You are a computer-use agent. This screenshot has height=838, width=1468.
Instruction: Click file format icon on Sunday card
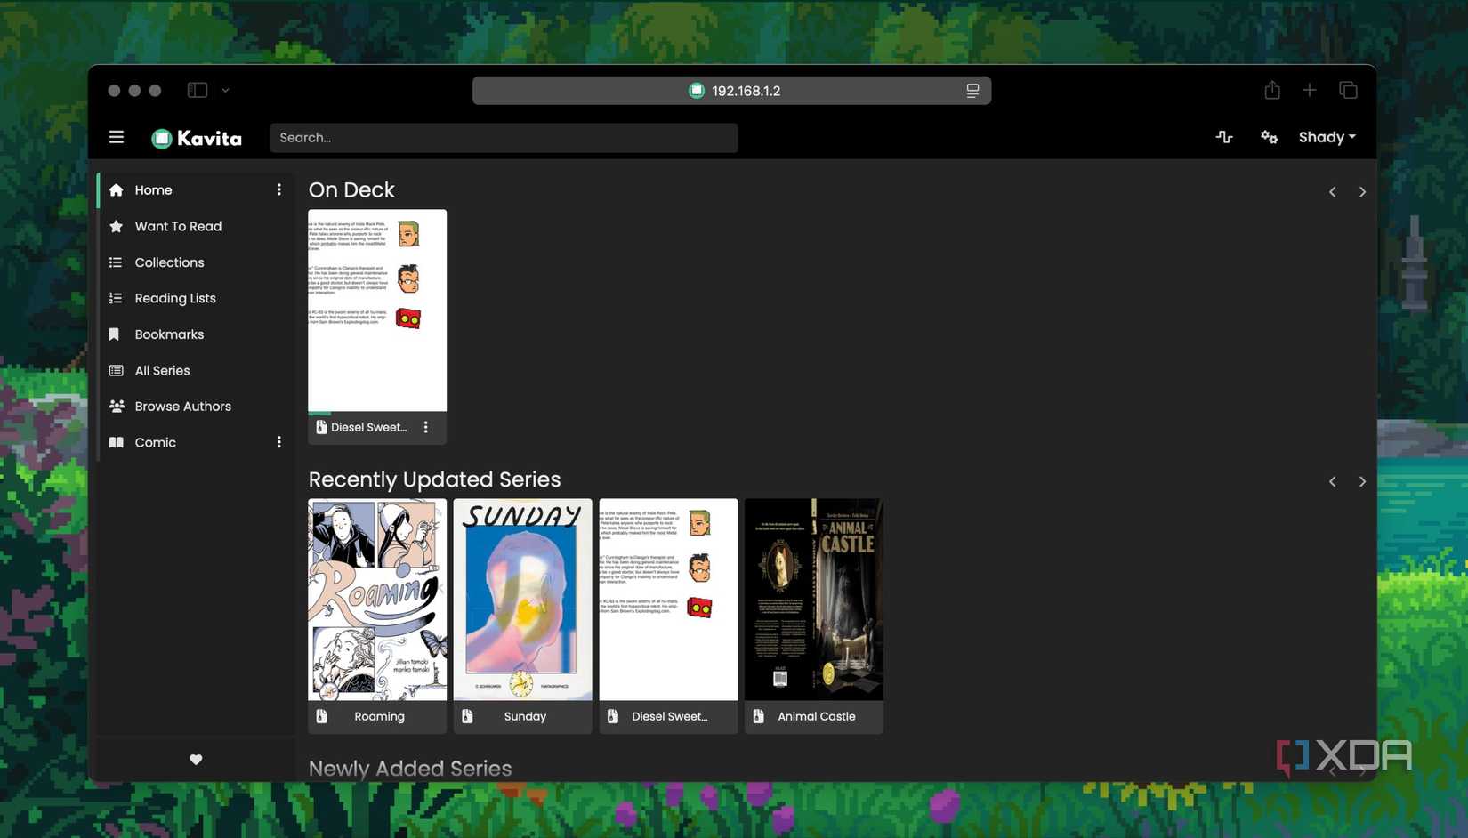pyautogui.click(x=467, y=717)
